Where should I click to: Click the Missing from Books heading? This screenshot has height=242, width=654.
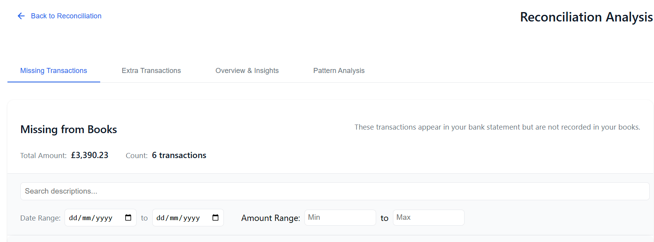[68, 130]
